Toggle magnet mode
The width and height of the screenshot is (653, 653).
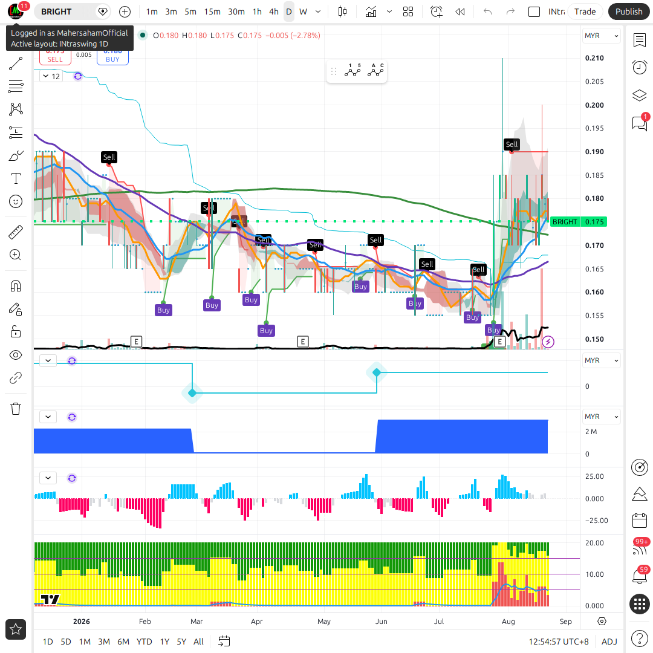pyautogui.click(x=15, y=286)
